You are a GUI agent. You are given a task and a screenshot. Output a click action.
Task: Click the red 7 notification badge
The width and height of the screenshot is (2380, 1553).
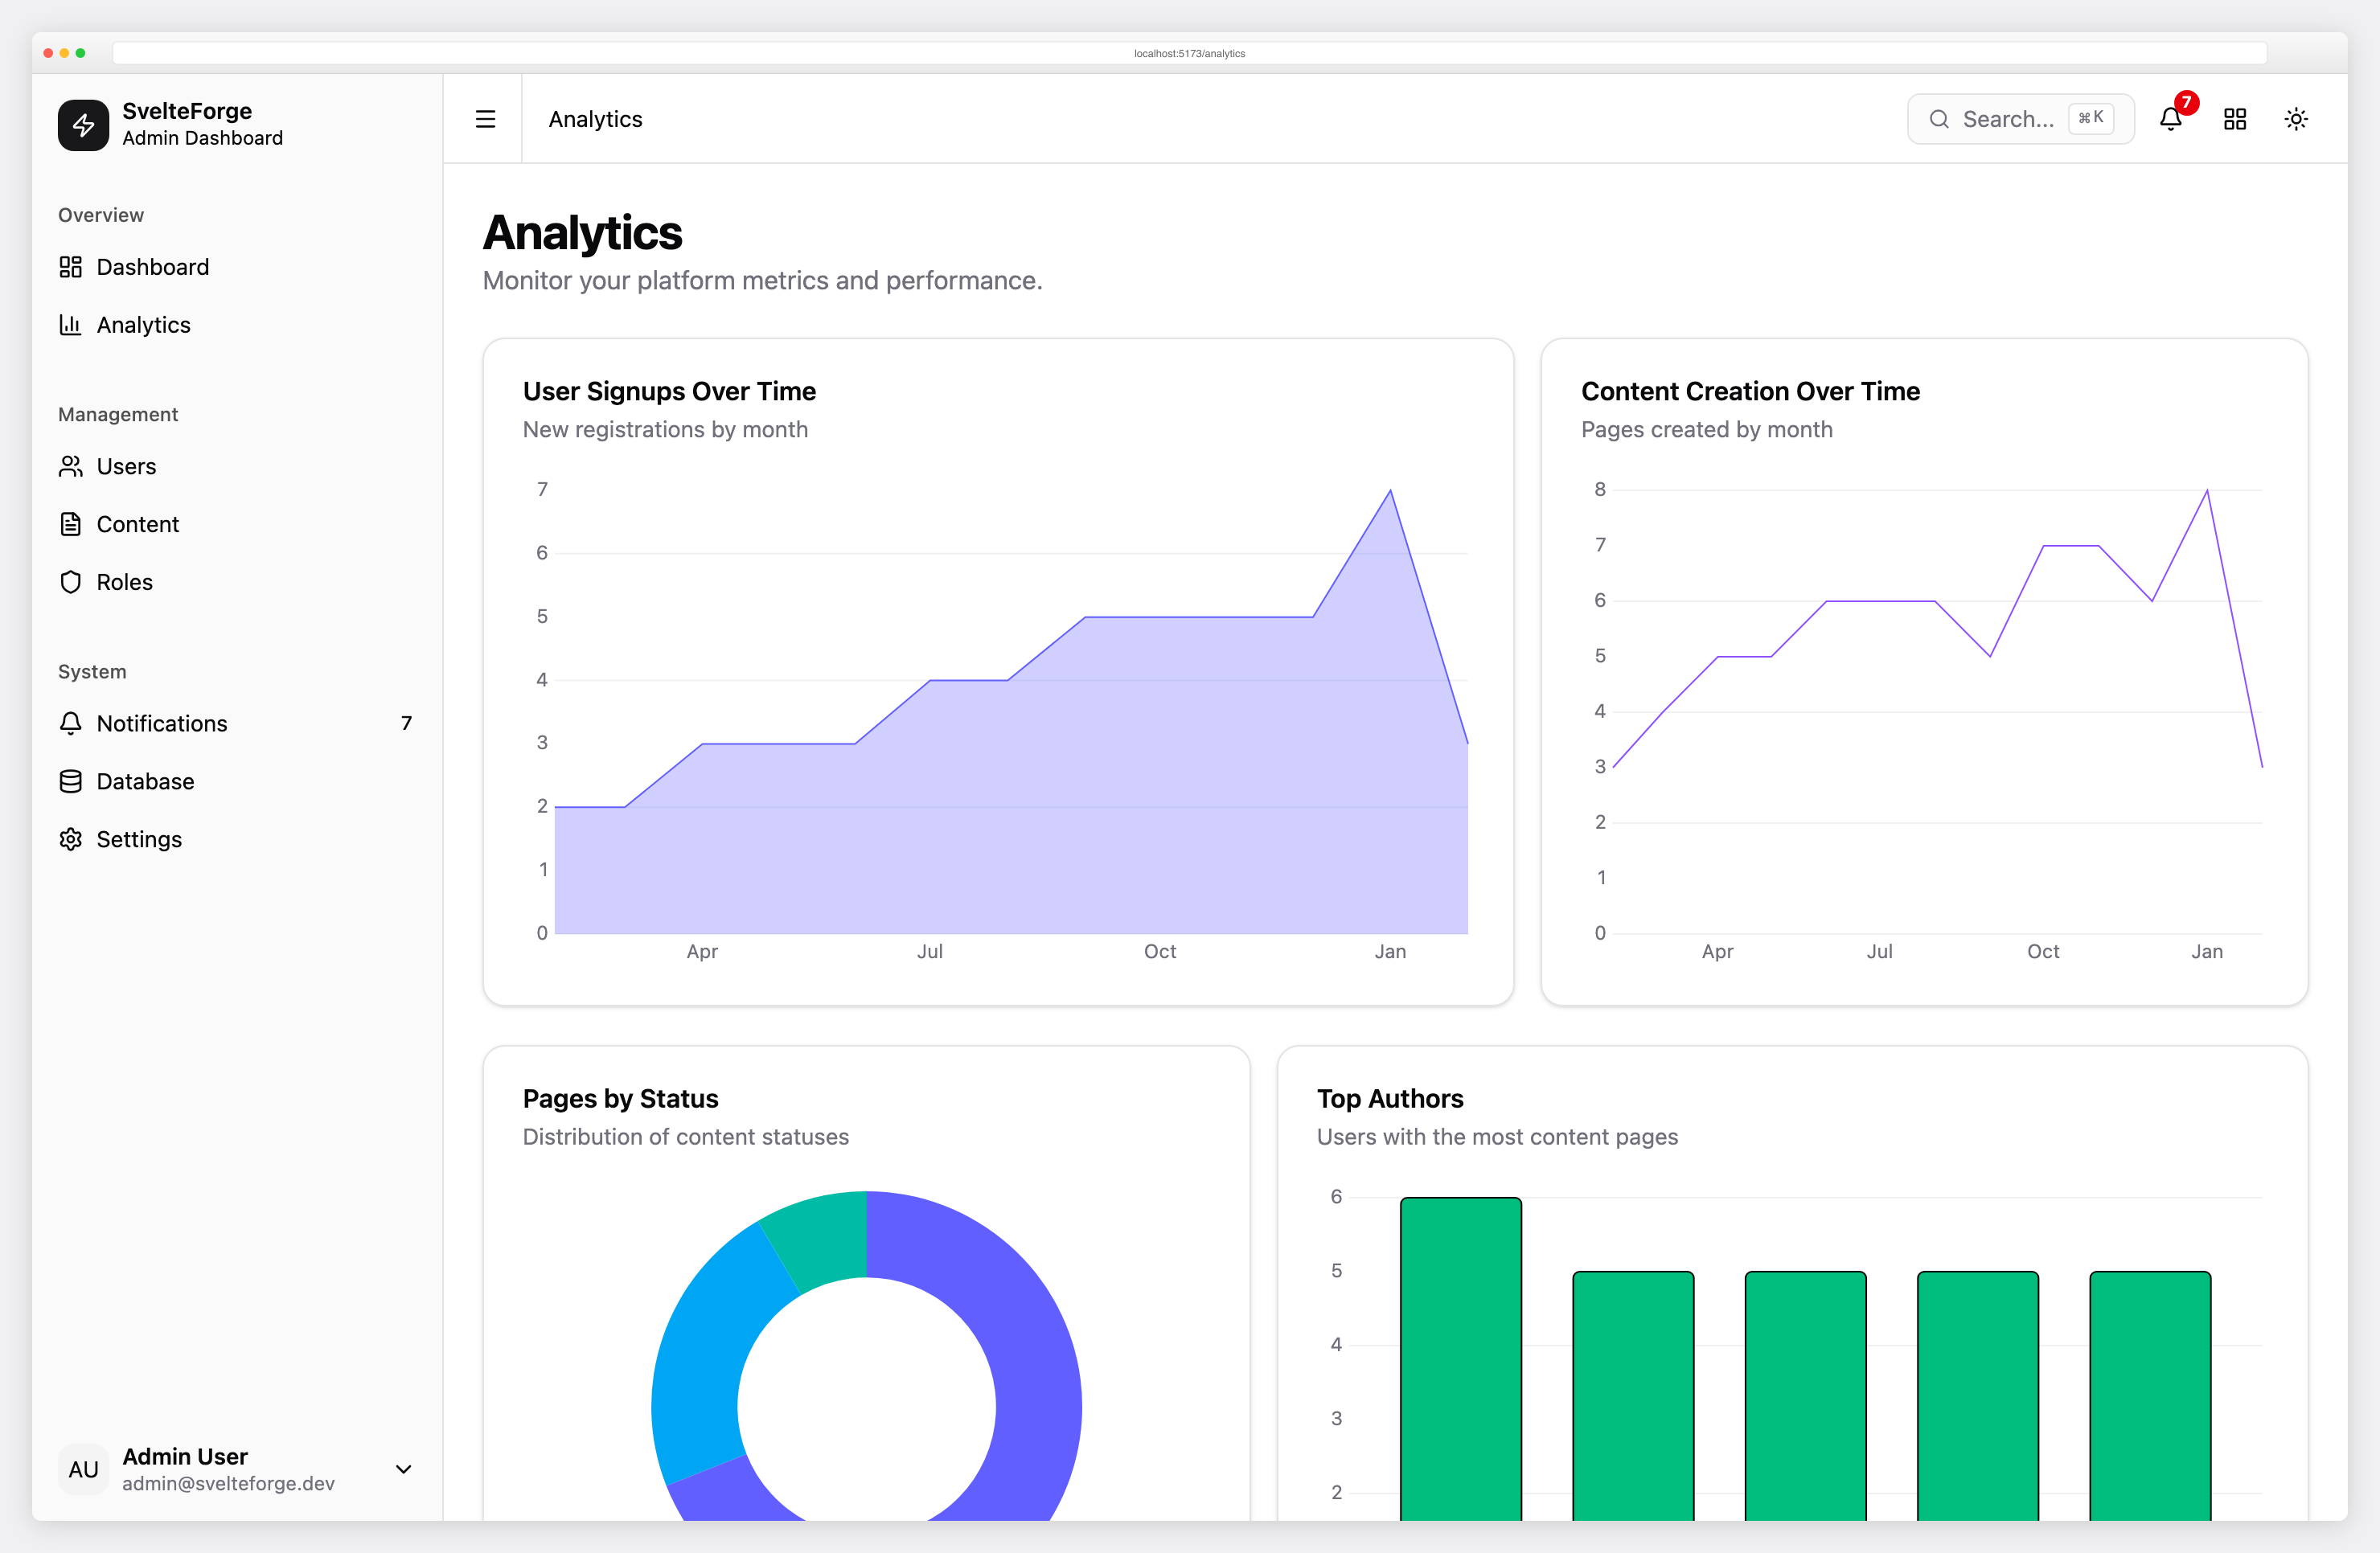tap(2186, 102)
